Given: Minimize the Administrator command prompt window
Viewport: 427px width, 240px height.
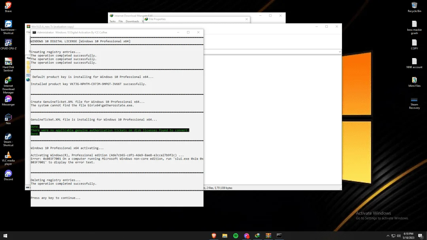Looking at the screenshot, I should (178, 32).
